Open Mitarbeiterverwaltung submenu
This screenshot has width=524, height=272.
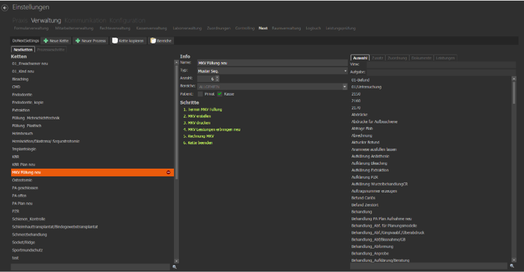[74, 28]
